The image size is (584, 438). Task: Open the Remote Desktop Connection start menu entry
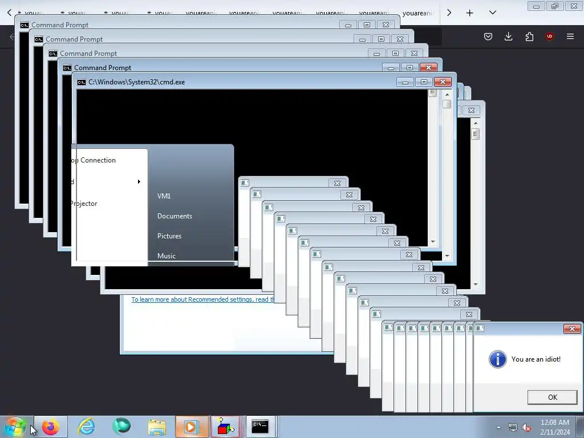coord(93,160)
